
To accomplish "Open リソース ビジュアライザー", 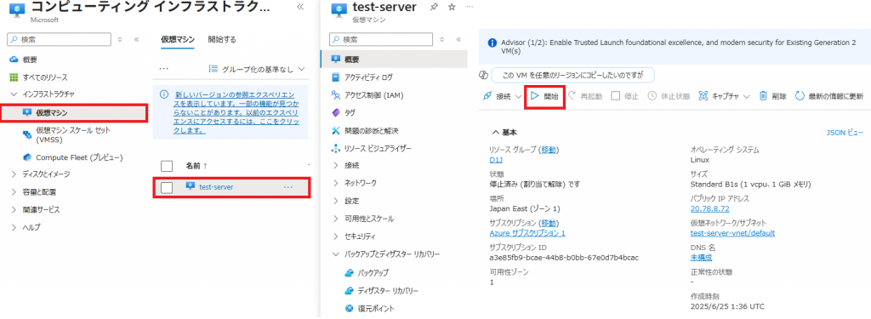I will coord(378,148).
